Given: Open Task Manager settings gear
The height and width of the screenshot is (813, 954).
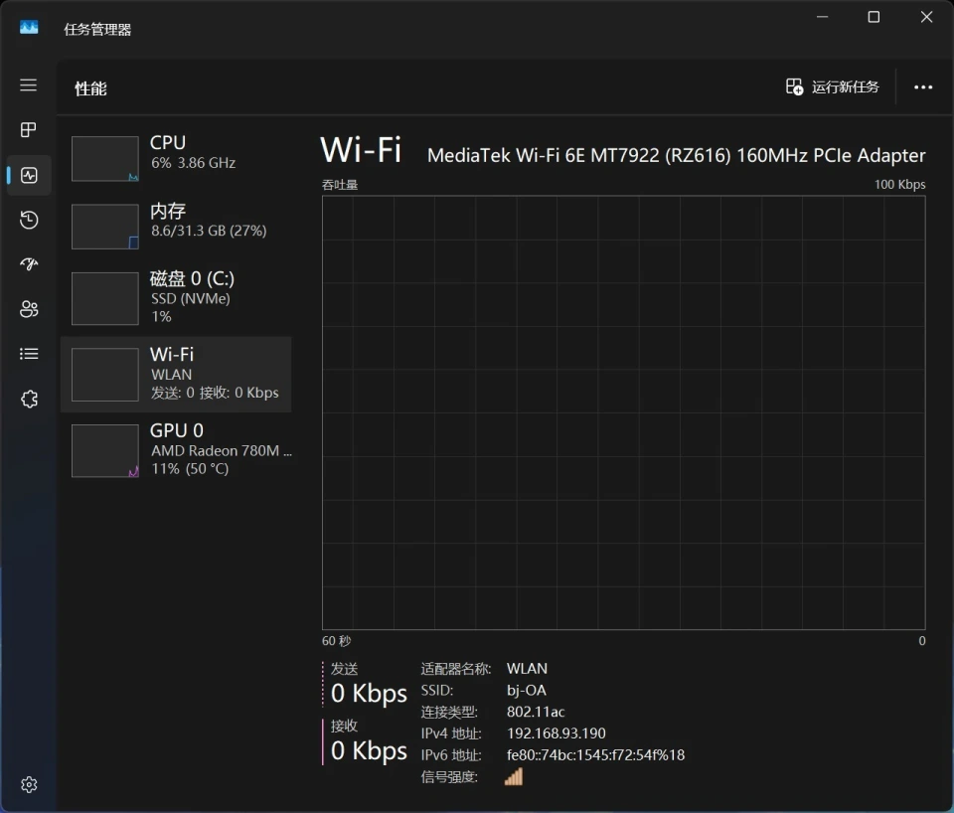Looking at the screenshot, I should pos(29,784).
